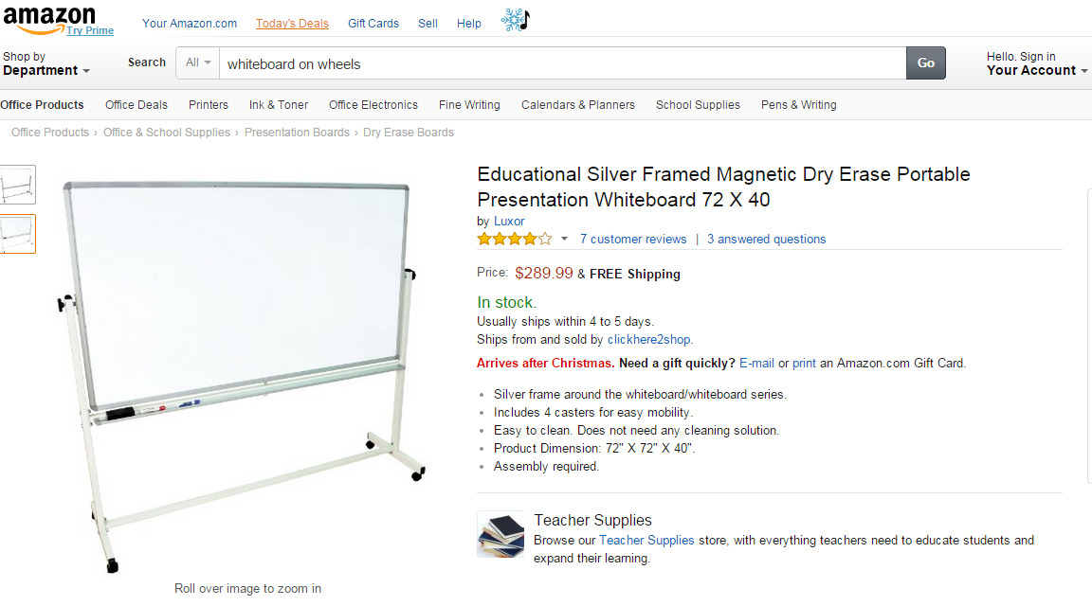Screen dimensions: 1092x606
Task: Select the Ink & Toner category
Action: click(x=278, y=105)
